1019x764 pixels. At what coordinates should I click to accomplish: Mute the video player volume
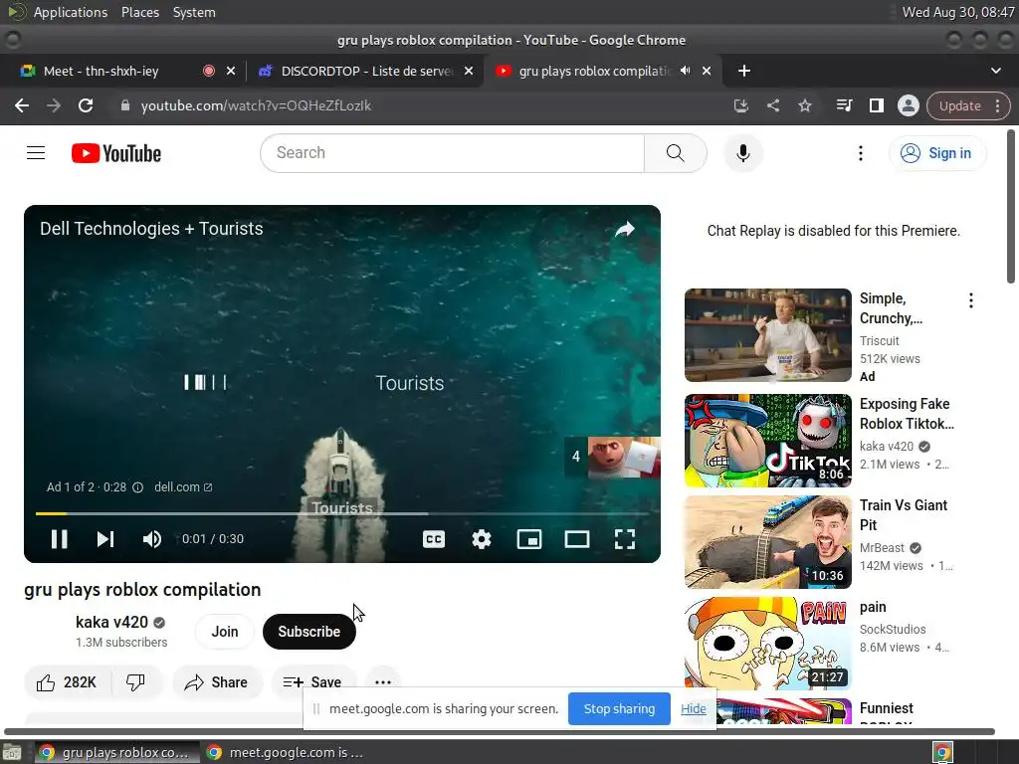click(152, 538)
